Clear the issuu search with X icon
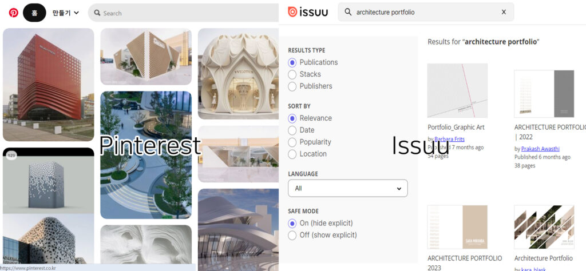The width and height of the screenshot is (586, 271). 504,12
